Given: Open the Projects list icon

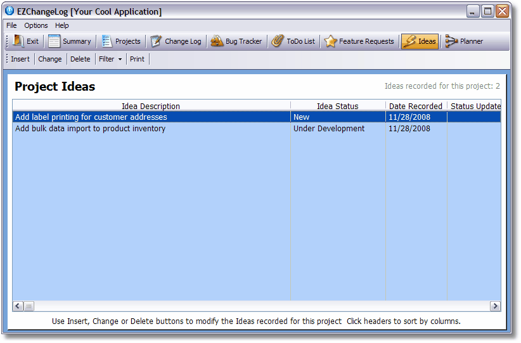Looking at the screenshot, I should coord(106,41).
